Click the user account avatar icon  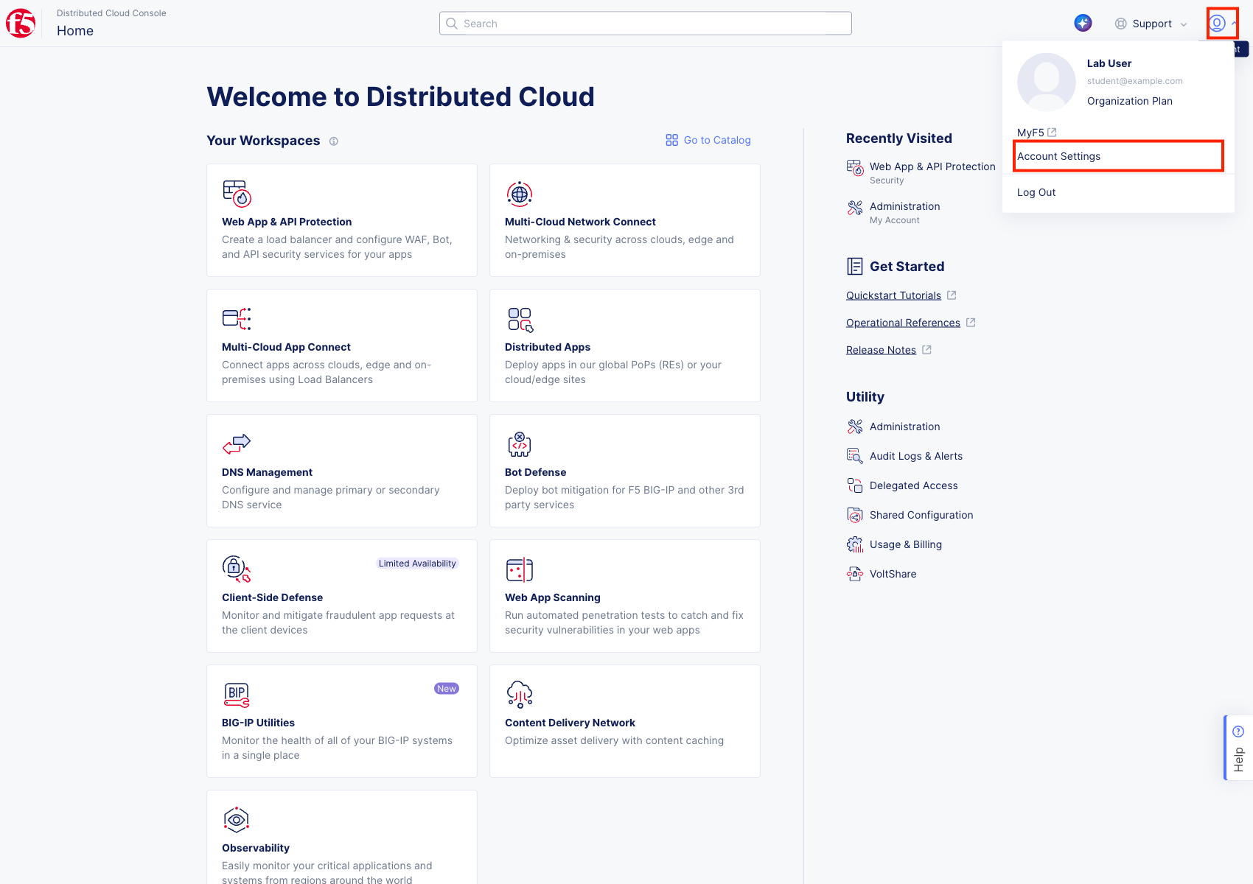tap(1218, 24)
